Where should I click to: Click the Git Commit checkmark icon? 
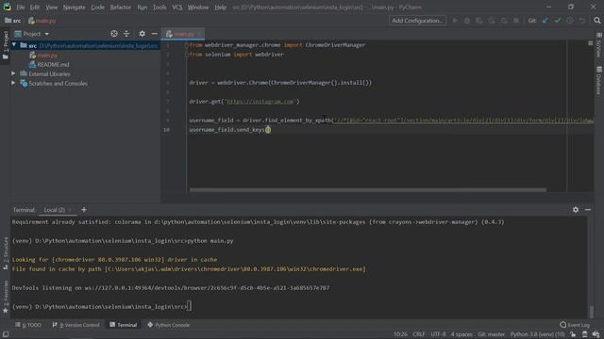click(x=558, y=21)
